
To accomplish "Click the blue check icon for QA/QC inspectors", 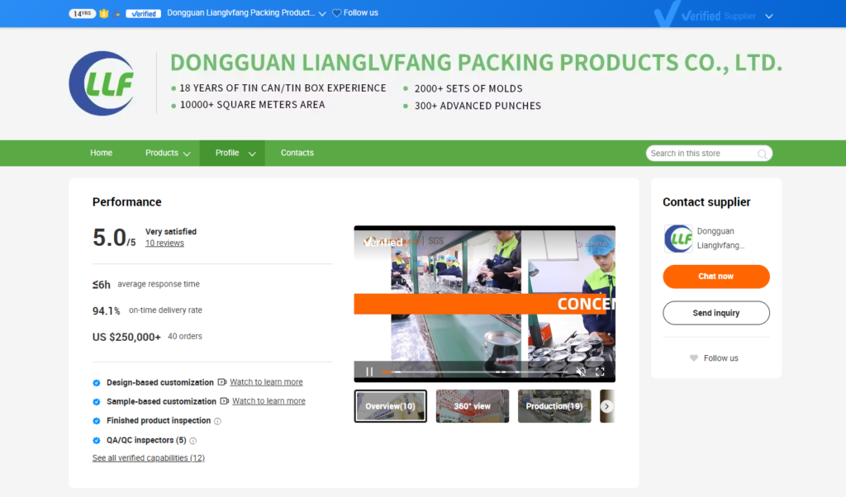I will [x=97, y=440].
